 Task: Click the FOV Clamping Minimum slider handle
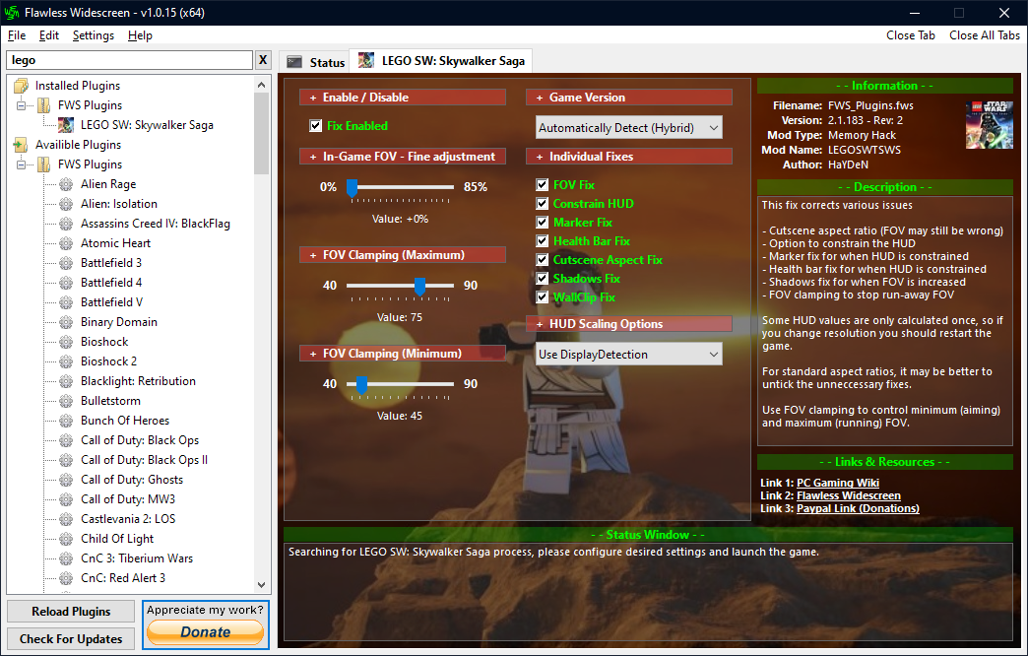pyautogui.click(x=361, y=384)
